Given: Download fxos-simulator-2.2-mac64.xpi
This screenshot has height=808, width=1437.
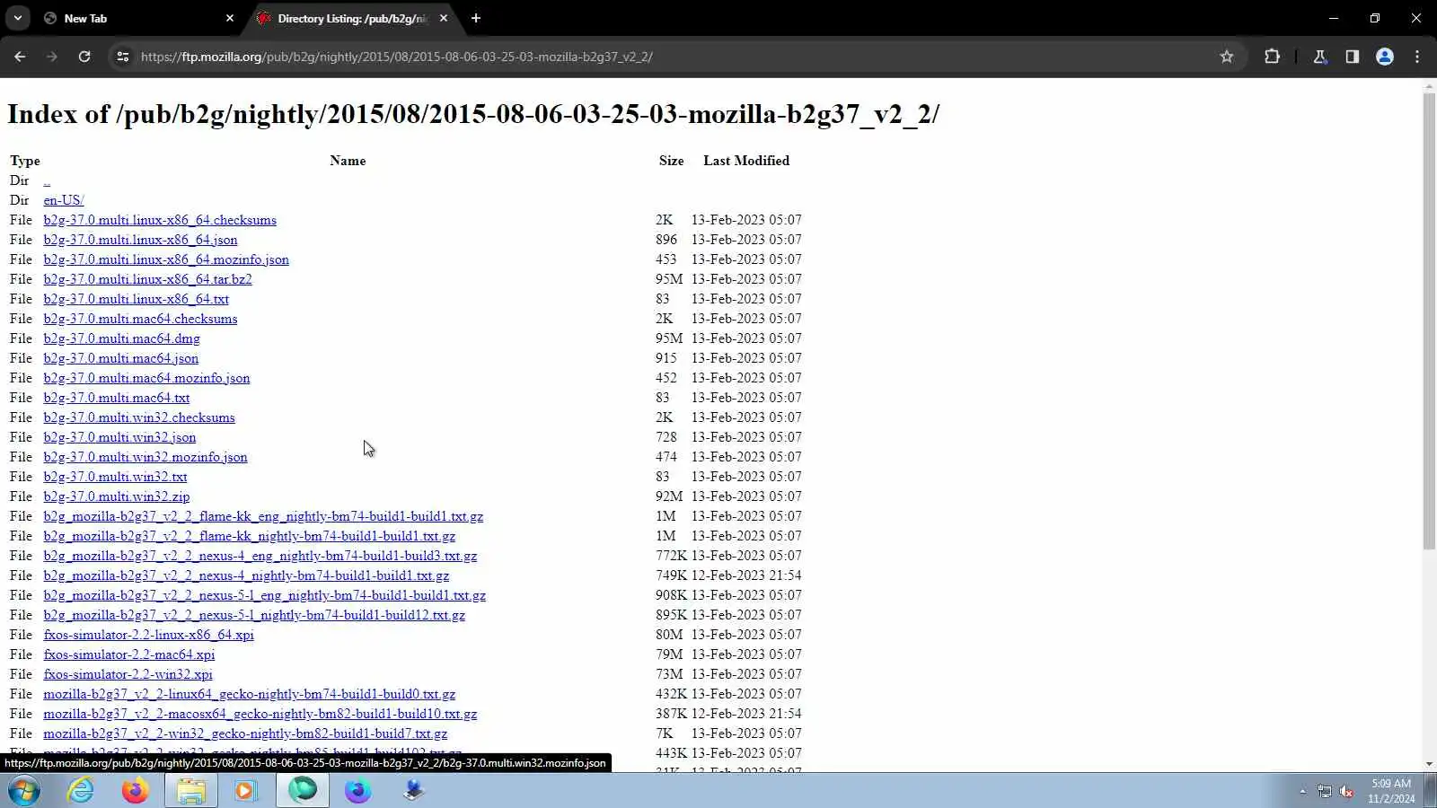Looking at the screenshot, I should 128,654.
